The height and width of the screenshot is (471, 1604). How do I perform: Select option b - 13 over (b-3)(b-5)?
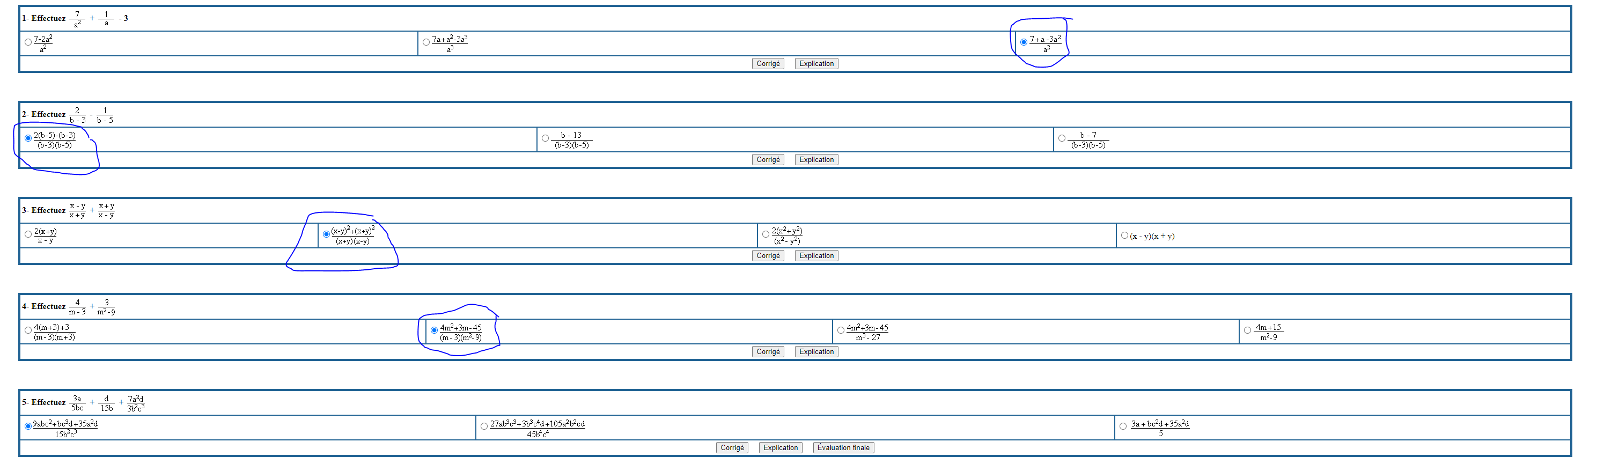coord(546,138)
